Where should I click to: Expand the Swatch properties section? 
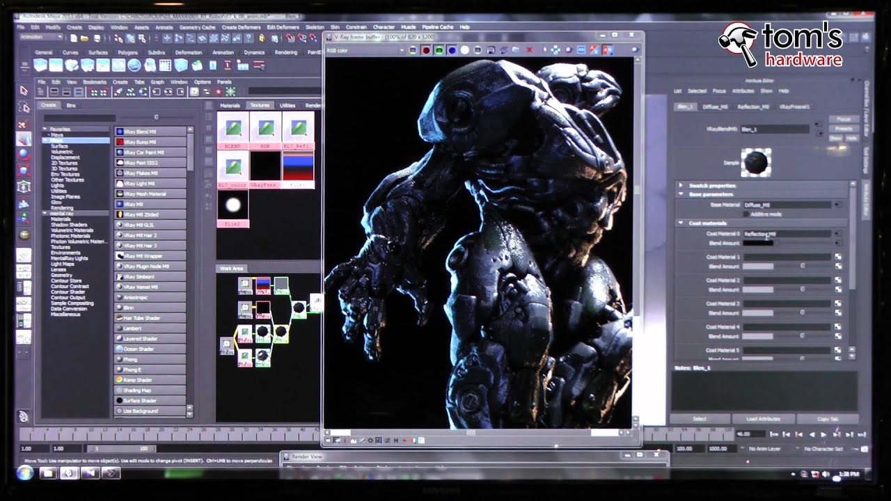(x=681, y=186)
